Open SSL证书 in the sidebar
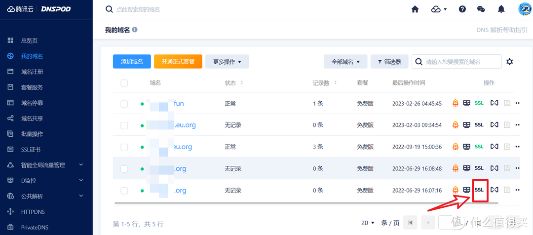The height and width of the screenshot is (235, 533). 31,150
